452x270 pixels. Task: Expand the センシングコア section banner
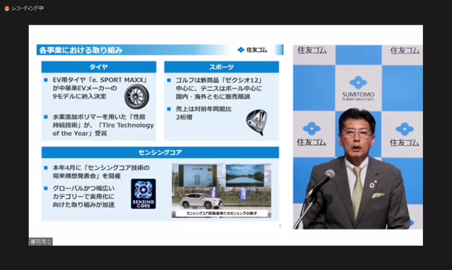160,152
